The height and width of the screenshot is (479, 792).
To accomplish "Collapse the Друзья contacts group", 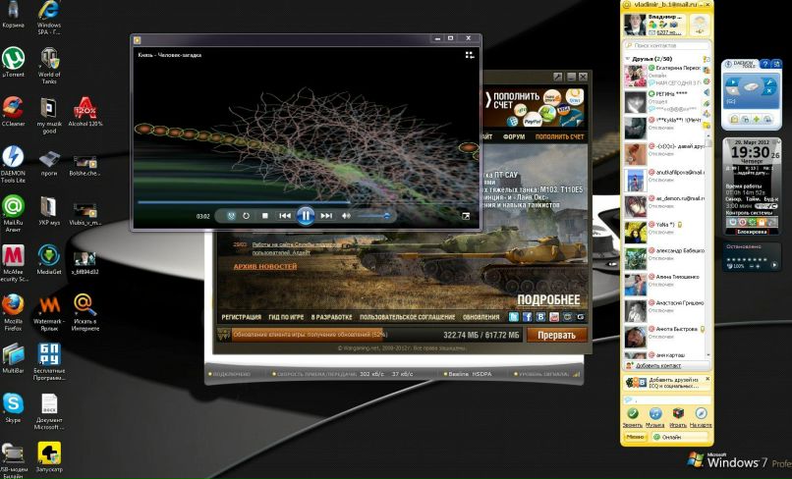I will (630, 59).
